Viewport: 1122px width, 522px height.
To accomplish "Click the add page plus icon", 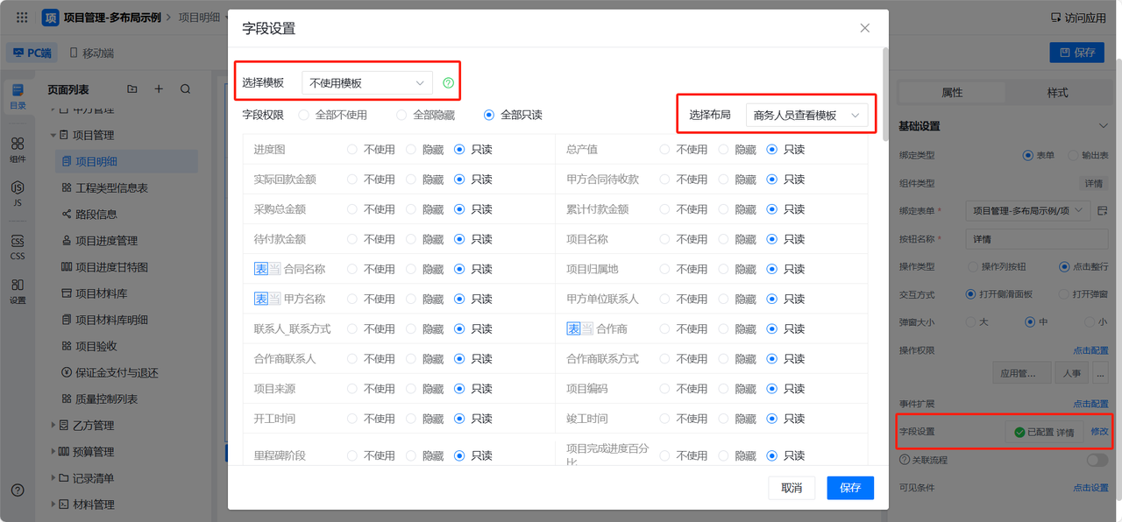I will pos(159,89).
